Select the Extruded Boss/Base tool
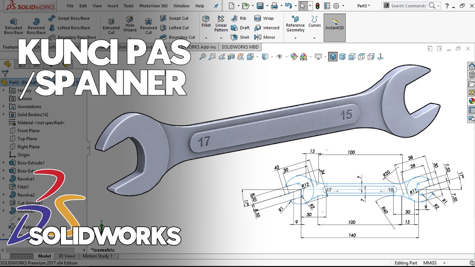The image size is (475, 267). pos(13,26)
